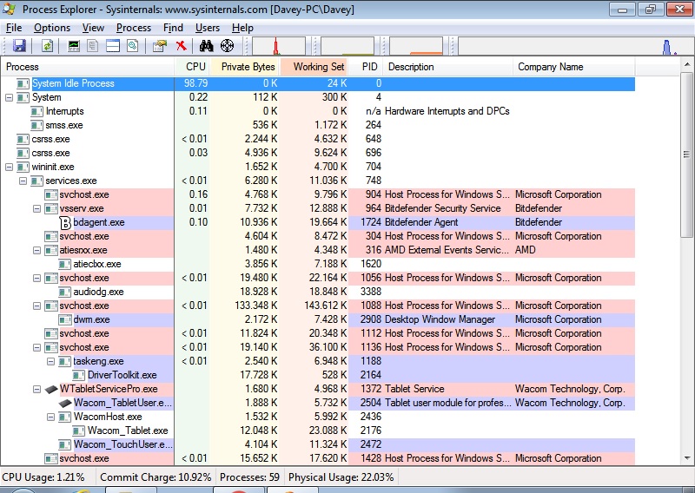
Task: Open the Users menu
Action: click(x=208, y=28)
